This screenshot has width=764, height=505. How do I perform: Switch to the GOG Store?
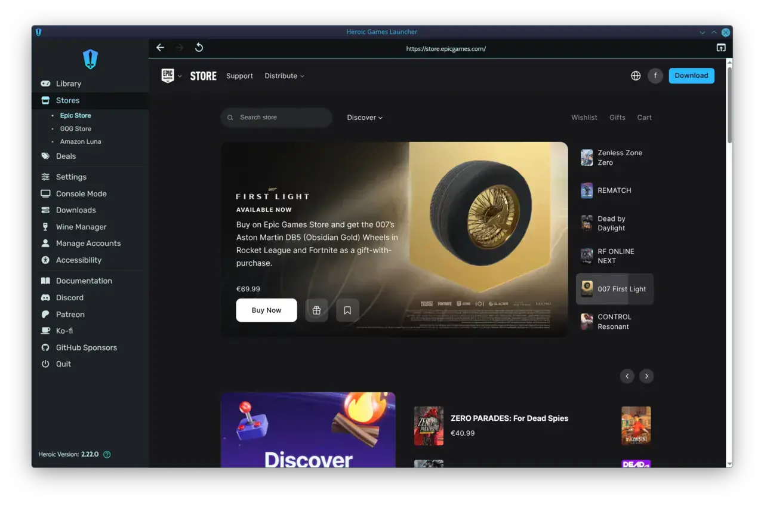coord(76,128)
